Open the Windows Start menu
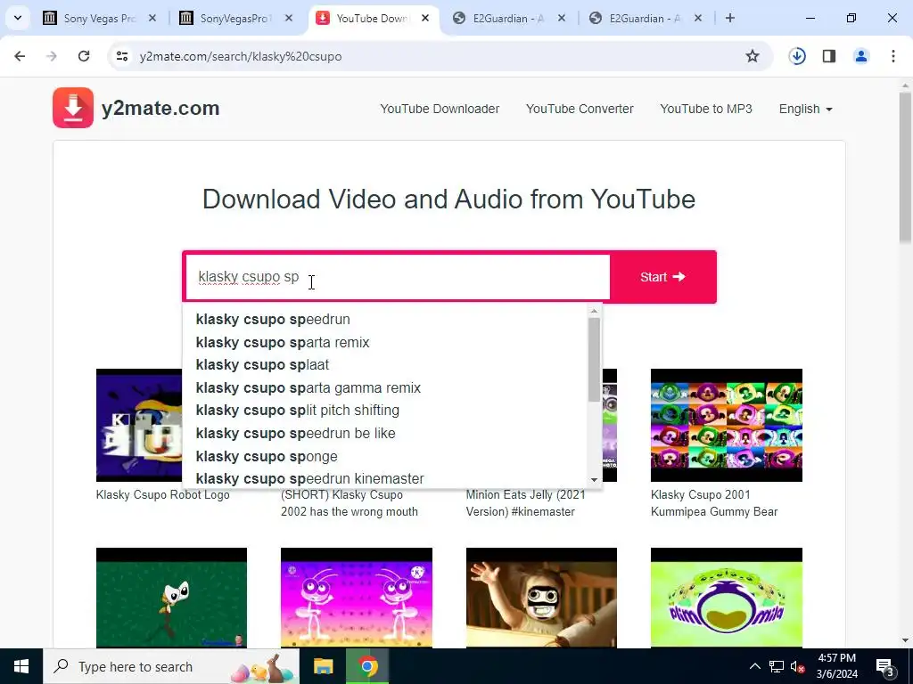The image size is (913, 684). [21, 666]
